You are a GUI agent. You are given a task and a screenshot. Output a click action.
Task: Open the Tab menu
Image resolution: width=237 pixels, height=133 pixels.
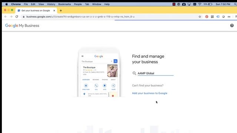(87, 4)
